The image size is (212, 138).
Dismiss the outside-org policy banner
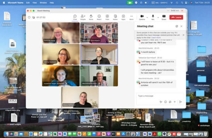183,35
